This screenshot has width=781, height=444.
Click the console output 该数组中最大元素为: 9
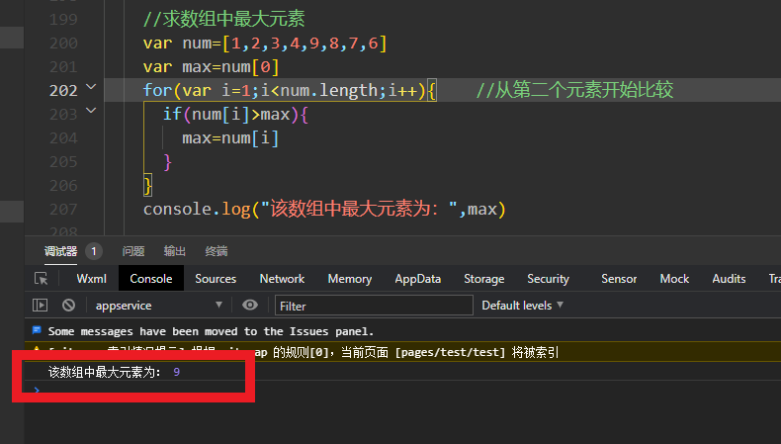[114, 372]
